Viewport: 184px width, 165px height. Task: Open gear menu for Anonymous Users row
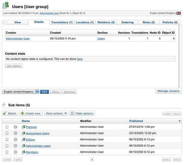[15, 133]
